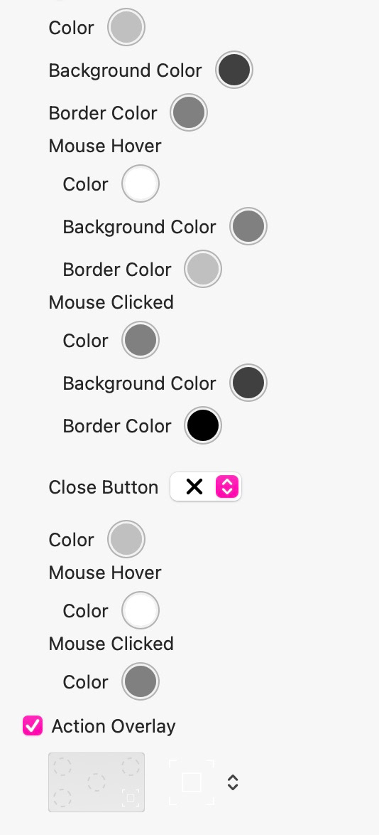Open the black Mouse Clicked Border Color swatch

[202, 425]
